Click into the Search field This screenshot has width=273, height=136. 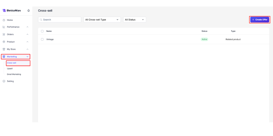coord(60,20)
